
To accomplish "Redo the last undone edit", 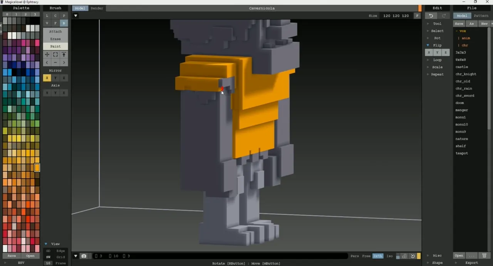I will [x=444, y=16].
